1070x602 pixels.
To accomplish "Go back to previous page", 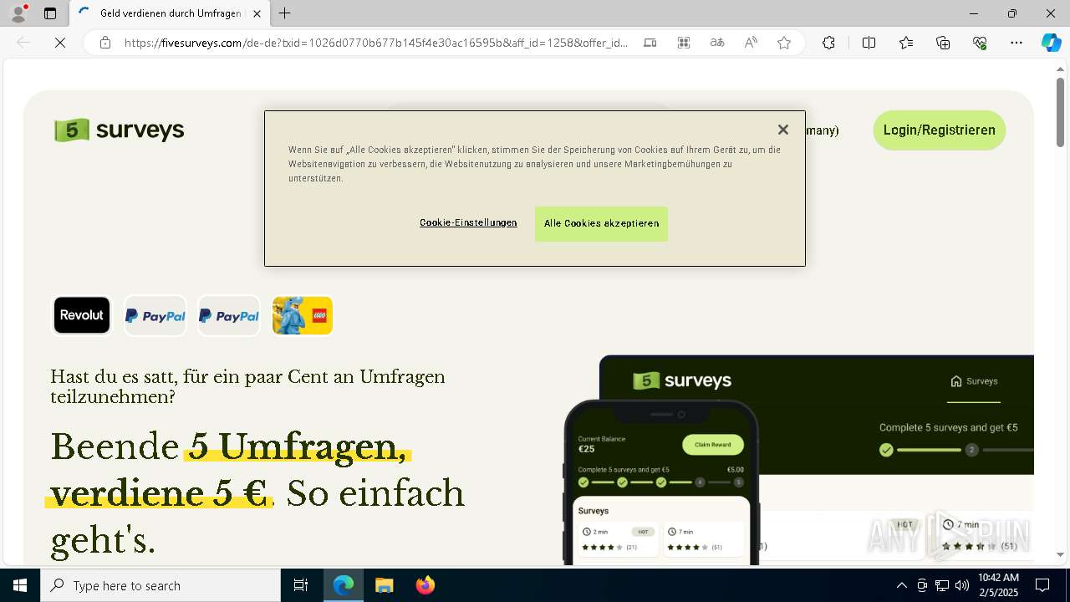I will [23, 43].
